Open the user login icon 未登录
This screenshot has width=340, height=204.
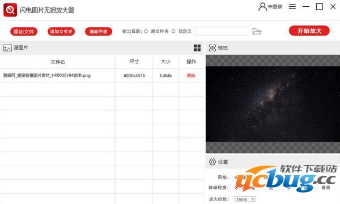(262, 7)
